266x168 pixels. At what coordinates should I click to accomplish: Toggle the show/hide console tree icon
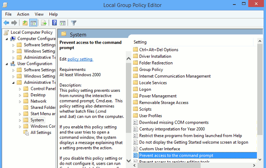click(x=33, y=23)
